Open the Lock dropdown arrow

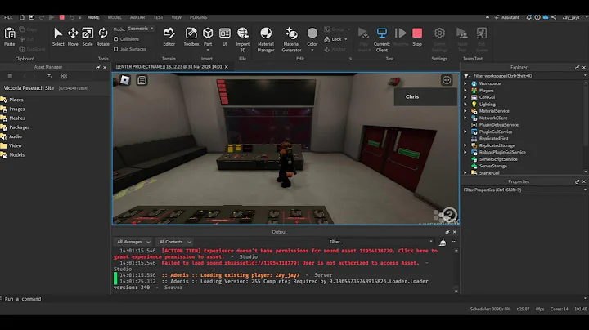345,39
